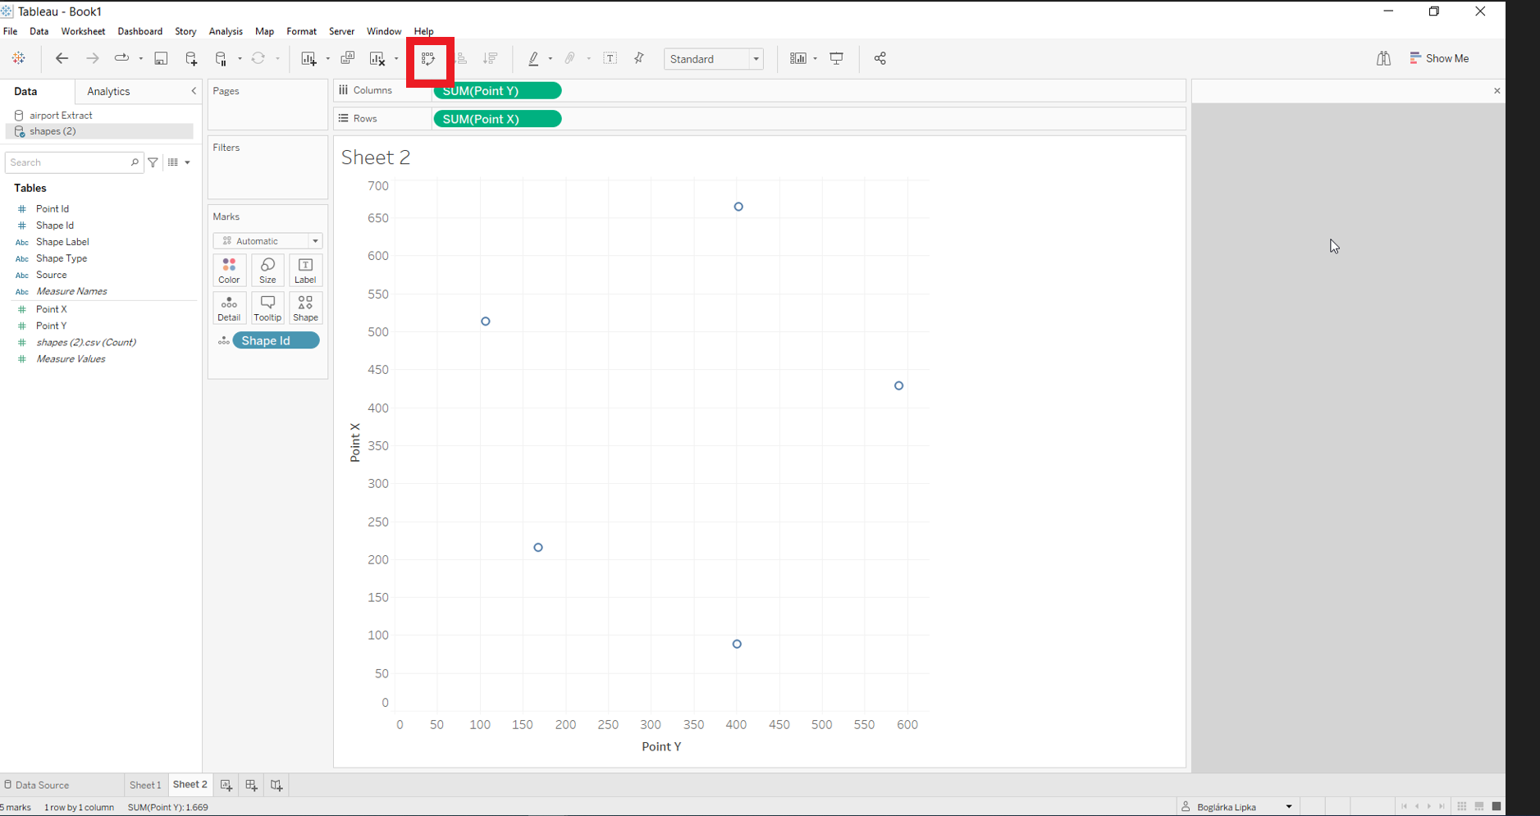Show tabs view icon

pyautogui.click(x=1497, y=807)
